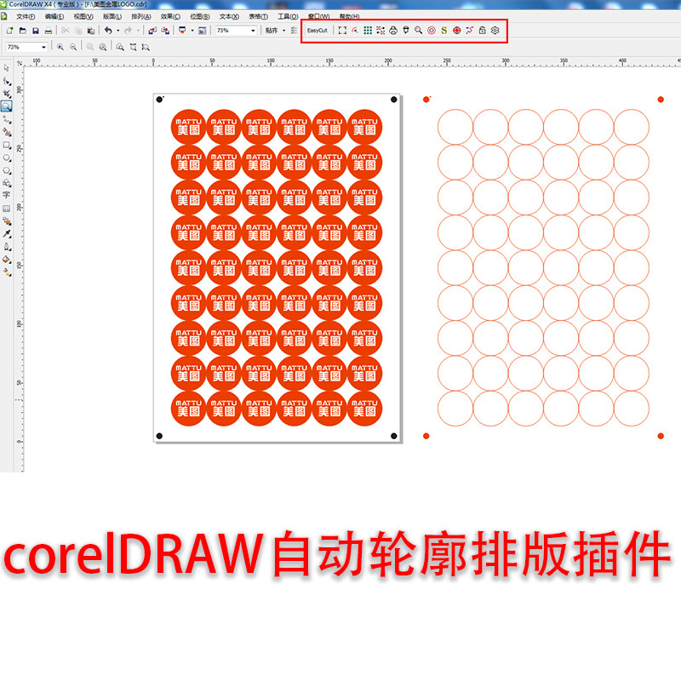
Task: Click EasyCut lock icon
Action: click(482, 31)
